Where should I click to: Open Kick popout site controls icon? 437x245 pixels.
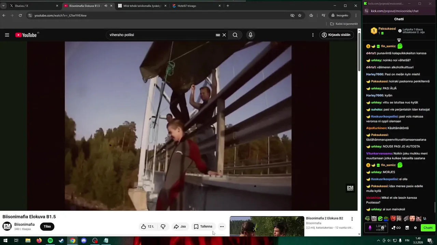pyautogui.click(x=366, y=11)
